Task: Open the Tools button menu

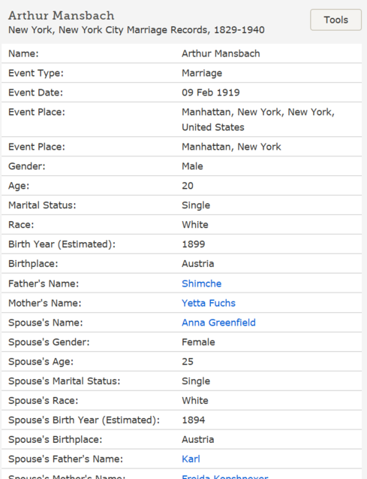Action: pyautogui.click(x=335, y=20)
